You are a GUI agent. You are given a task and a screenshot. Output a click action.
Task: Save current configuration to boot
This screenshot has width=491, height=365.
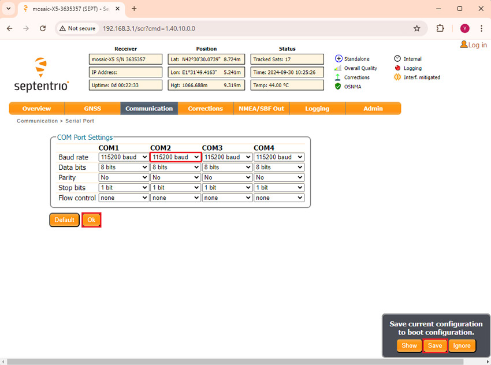(435, 346)
